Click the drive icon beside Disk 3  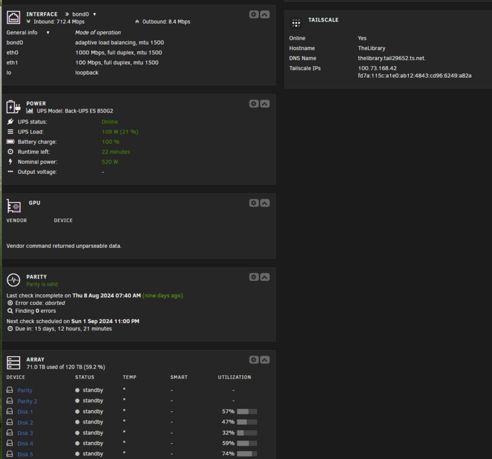pos(10,433)
